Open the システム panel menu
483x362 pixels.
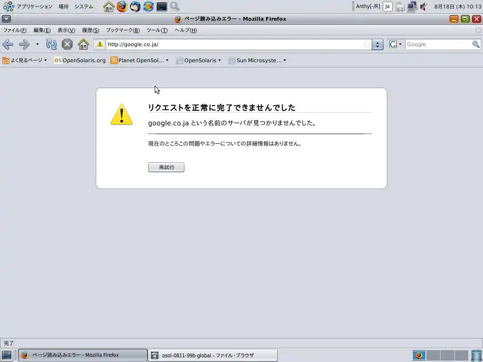[84, 7]
